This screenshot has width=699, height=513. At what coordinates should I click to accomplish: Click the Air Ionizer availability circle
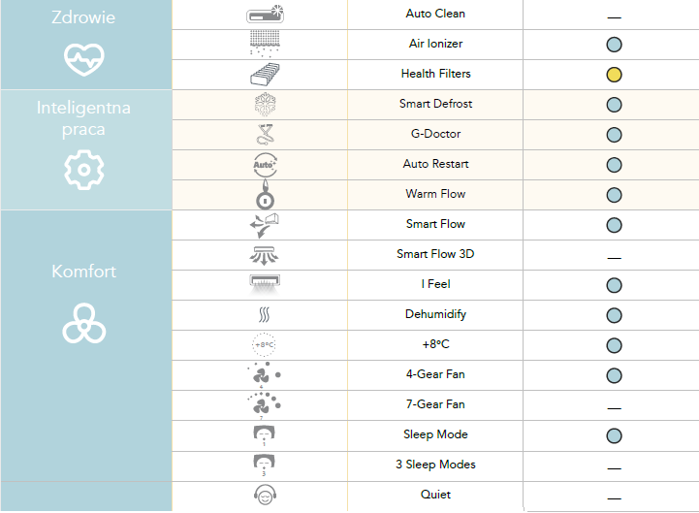(x=614, y=45)
